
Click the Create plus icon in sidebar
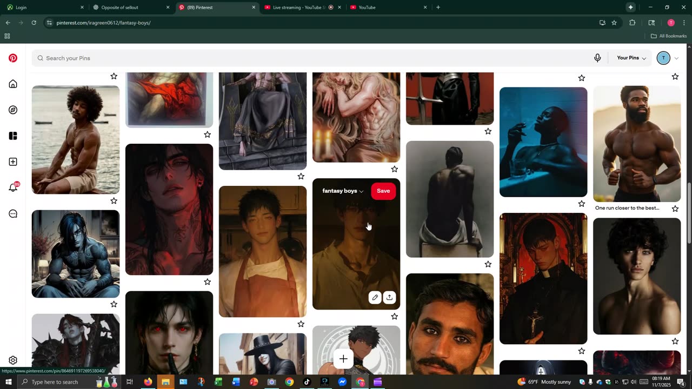13,162
